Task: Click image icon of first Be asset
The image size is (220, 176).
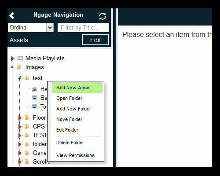Action: [34, 89]
